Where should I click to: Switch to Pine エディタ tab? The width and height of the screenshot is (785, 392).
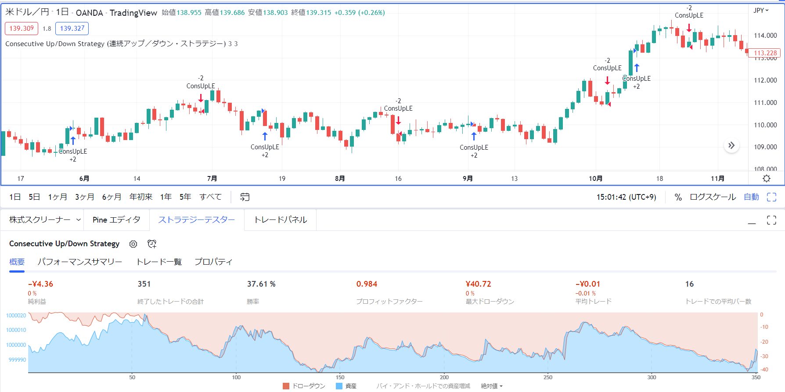point(116,220)
